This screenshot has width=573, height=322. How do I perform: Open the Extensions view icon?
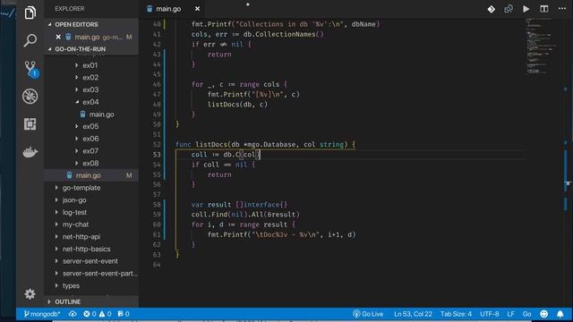pos(30,124)
